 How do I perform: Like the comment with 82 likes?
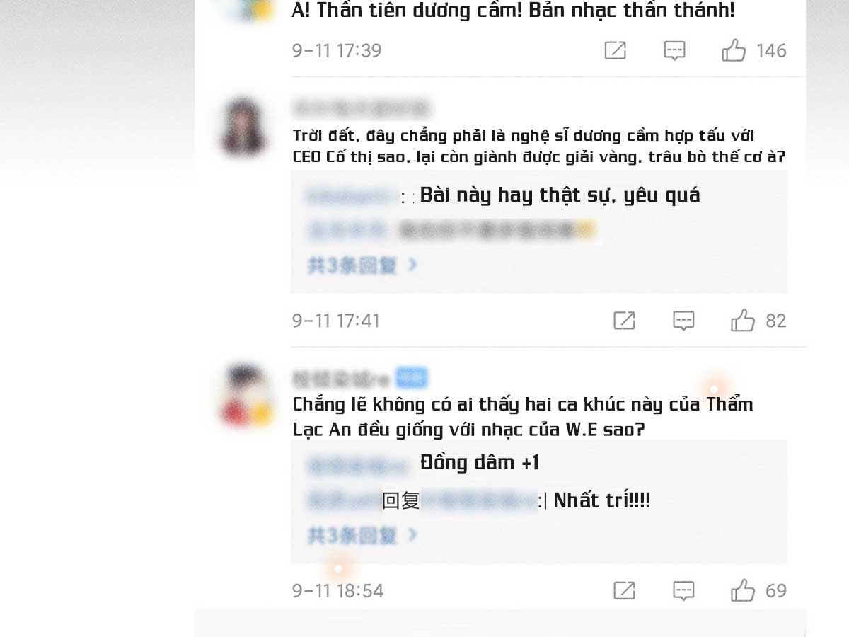click(743, 321)
